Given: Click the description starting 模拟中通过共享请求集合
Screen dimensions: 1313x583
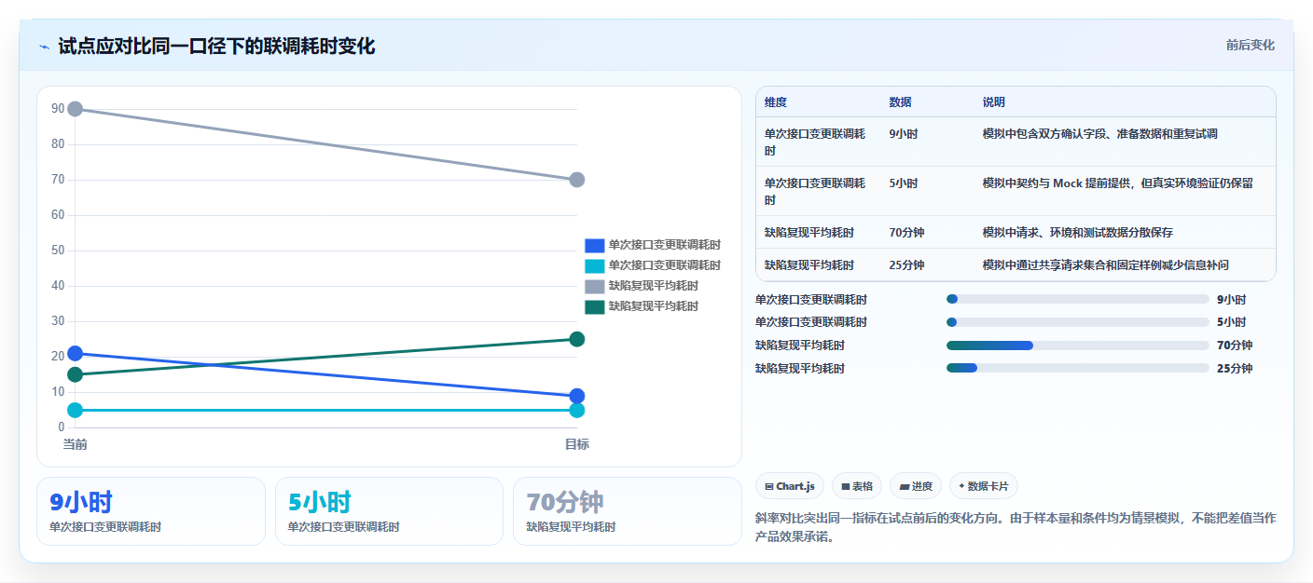Looking at the screenshot, I should 1106,265.
